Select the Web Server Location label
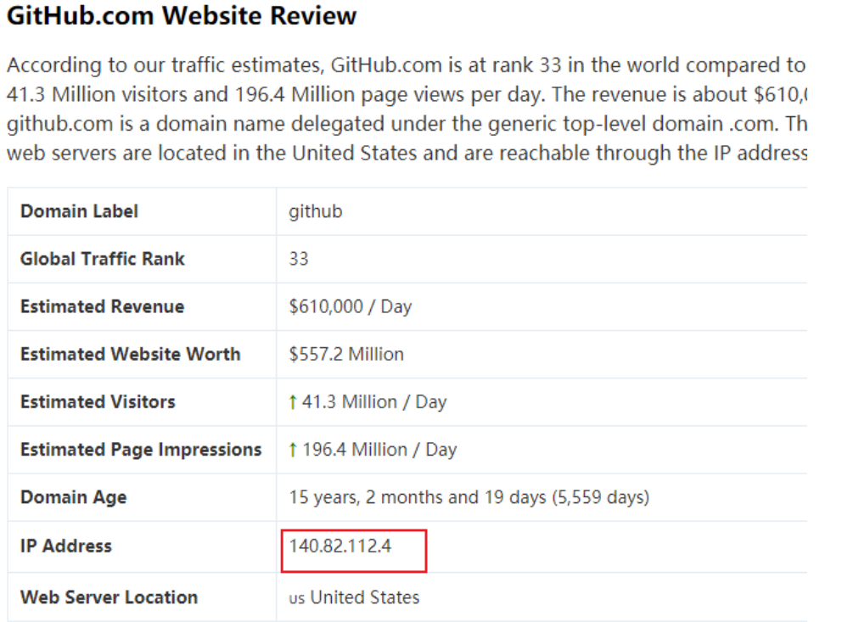 click(109, 597)
